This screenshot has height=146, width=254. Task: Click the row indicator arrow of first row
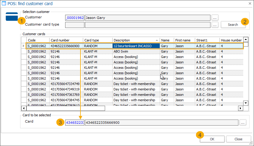(24, 46)
